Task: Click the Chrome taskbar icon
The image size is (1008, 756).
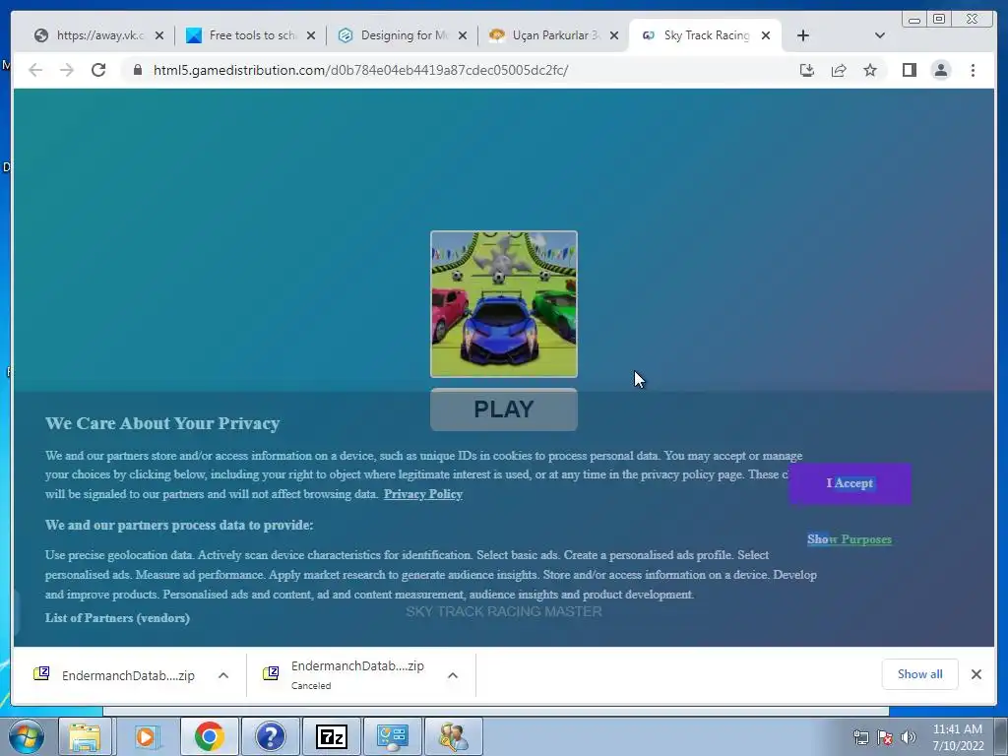Action: [x=210, y=736]
